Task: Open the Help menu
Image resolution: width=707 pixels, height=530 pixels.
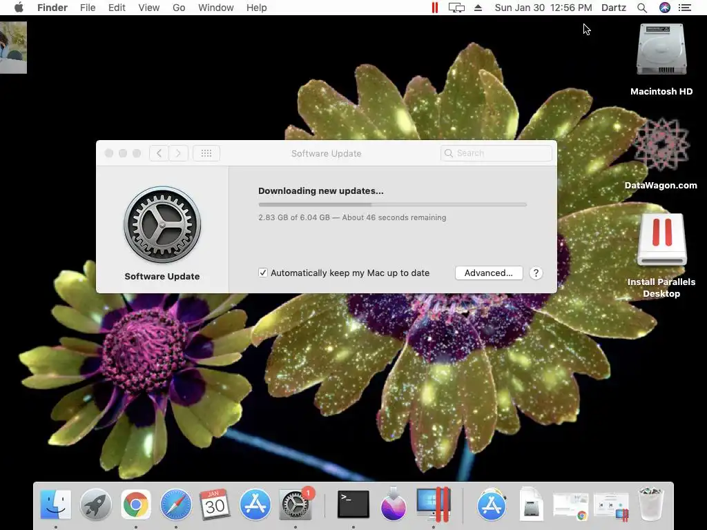Action: click(257, 8)
